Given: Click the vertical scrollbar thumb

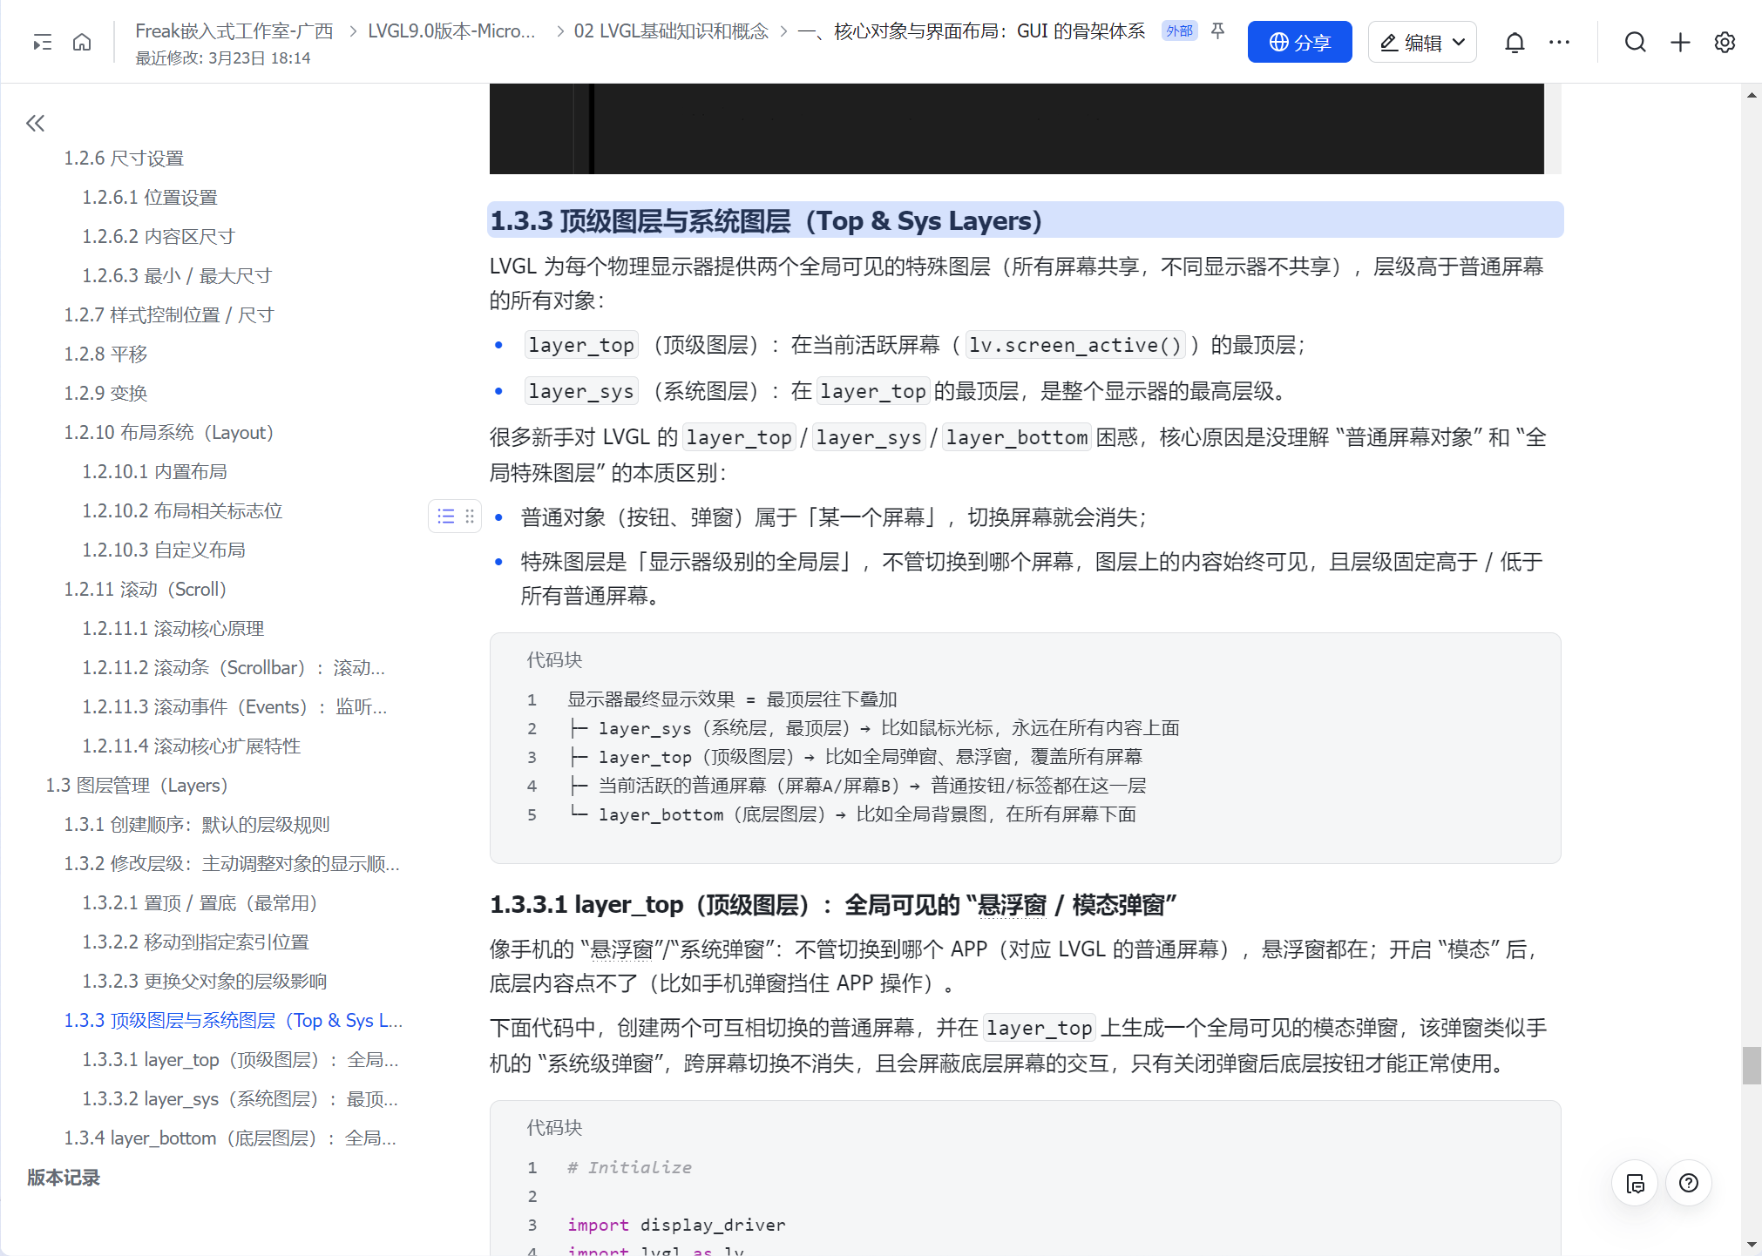Looking at the screenshot, I should point(1752,1065).
